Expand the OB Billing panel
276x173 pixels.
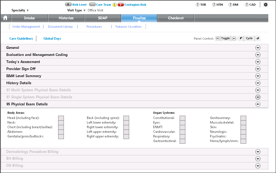pos(258,166)
